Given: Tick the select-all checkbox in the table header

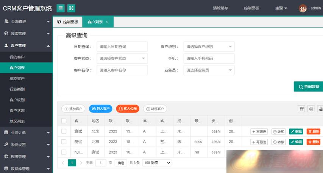Looking at the screenshot, I should point(64,121).
